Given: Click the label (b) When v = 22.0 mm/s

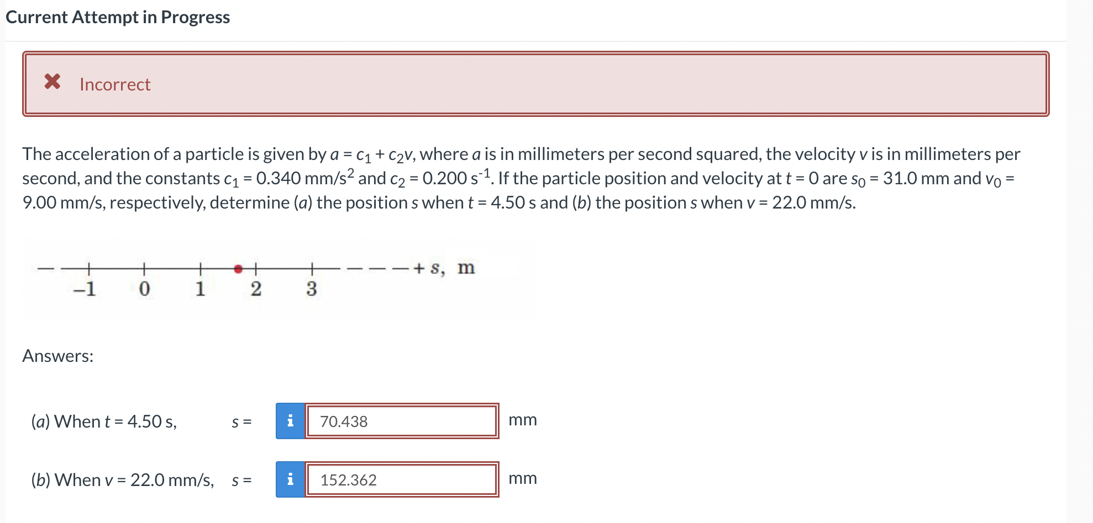Looking at the screenshot, I should coord(122,479).
